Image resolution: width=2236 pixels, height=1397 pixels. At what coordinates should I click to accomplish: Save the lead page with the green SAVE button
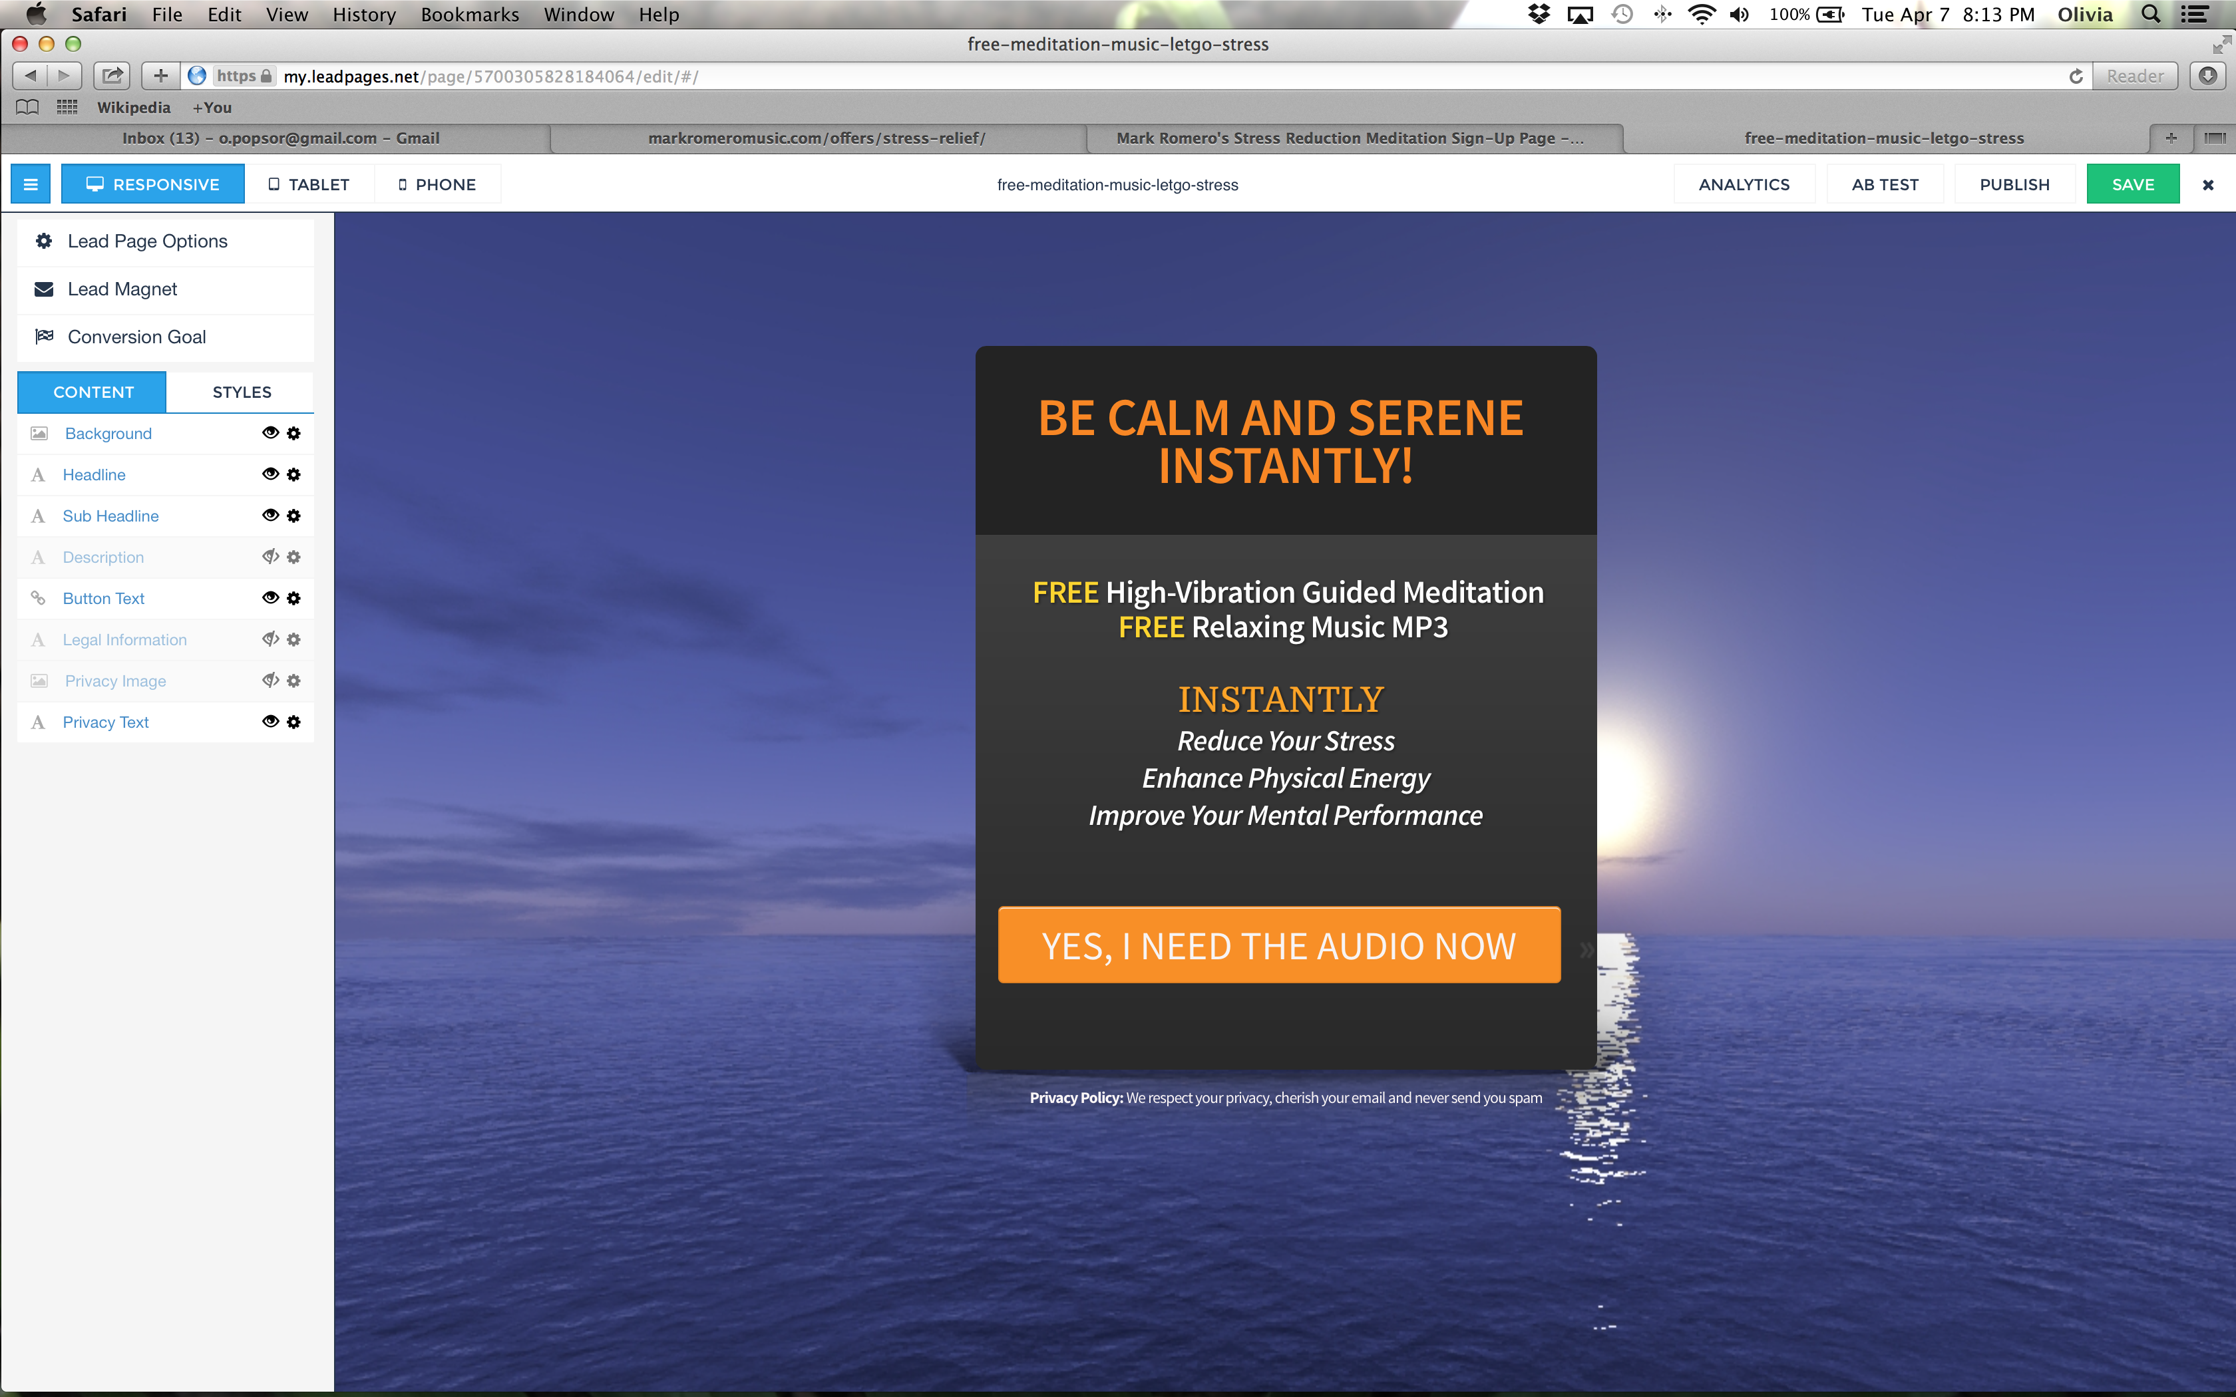[2132, 184]
